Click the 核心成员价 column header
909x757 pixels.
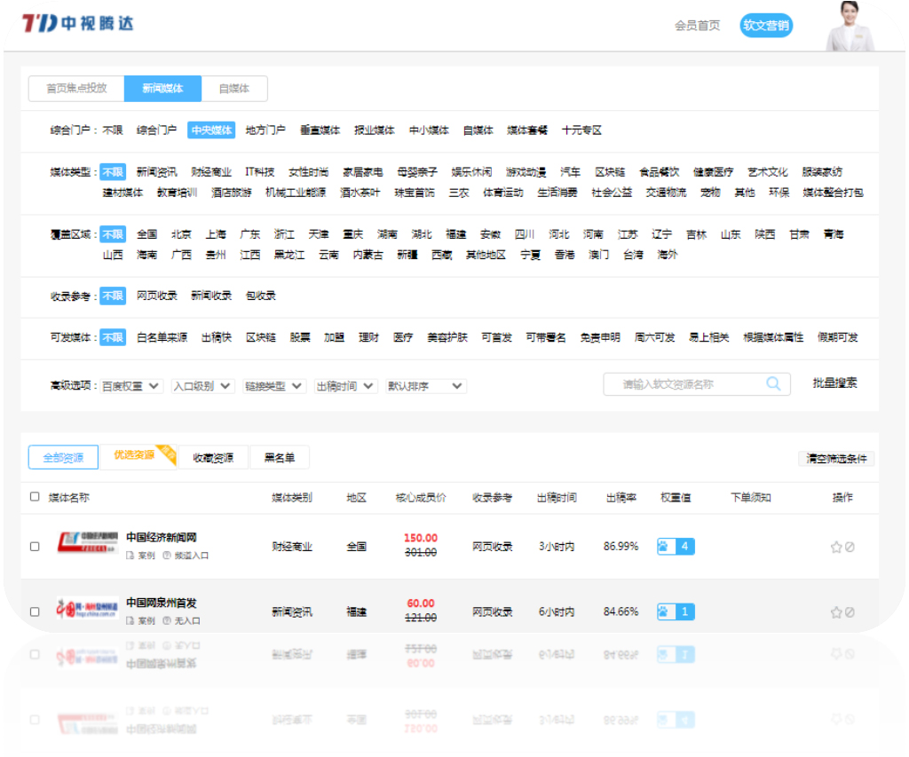tap(420, 497)
